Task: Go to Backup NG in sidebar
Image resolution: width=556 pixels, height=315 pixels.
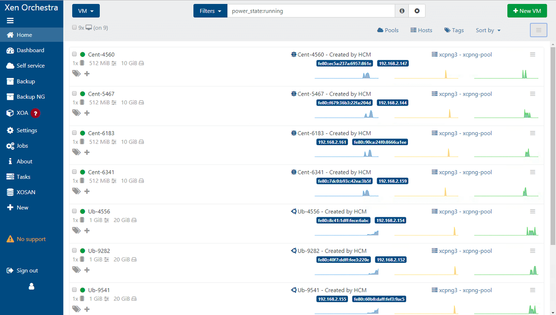Action: 32,97
